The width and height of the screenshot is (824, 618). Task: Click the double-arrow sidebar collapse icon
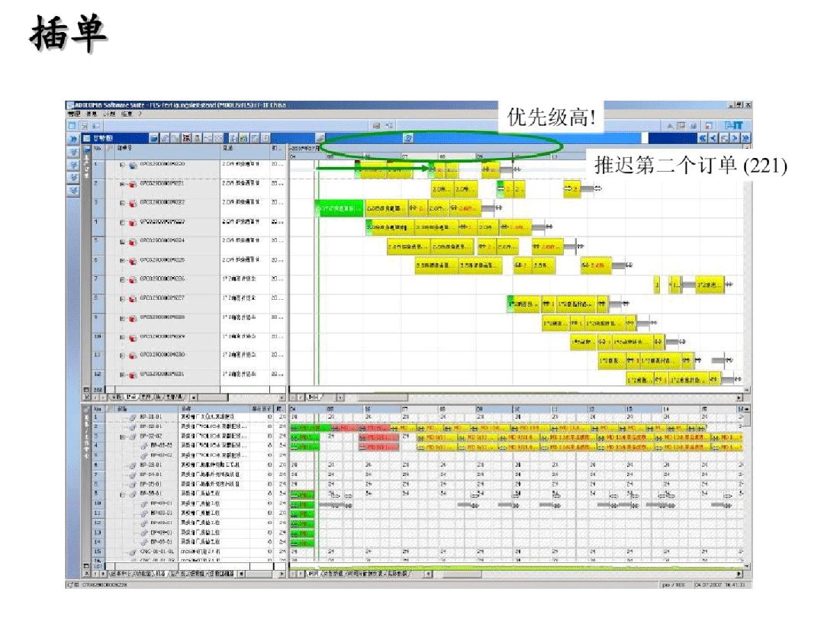click(x=73, y=138)
